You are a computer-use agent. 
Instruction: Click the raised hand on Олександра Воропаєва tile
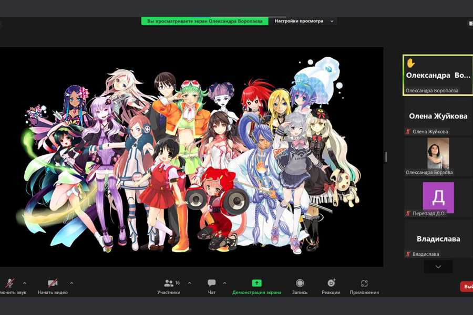(411, 63)
